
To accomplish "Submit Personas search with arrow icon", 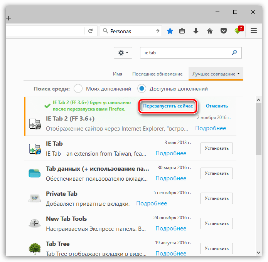I will (158, 31).
